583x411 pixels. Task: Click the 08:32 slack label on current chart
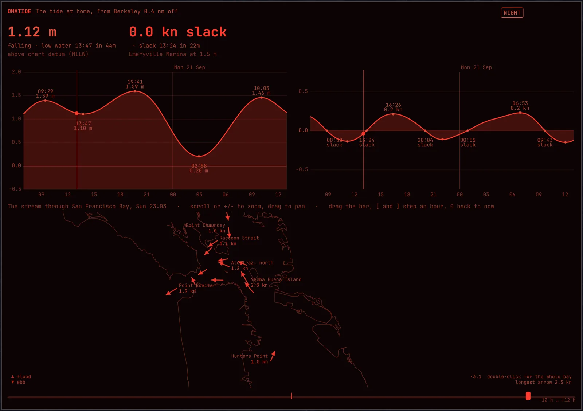[334, 142]
